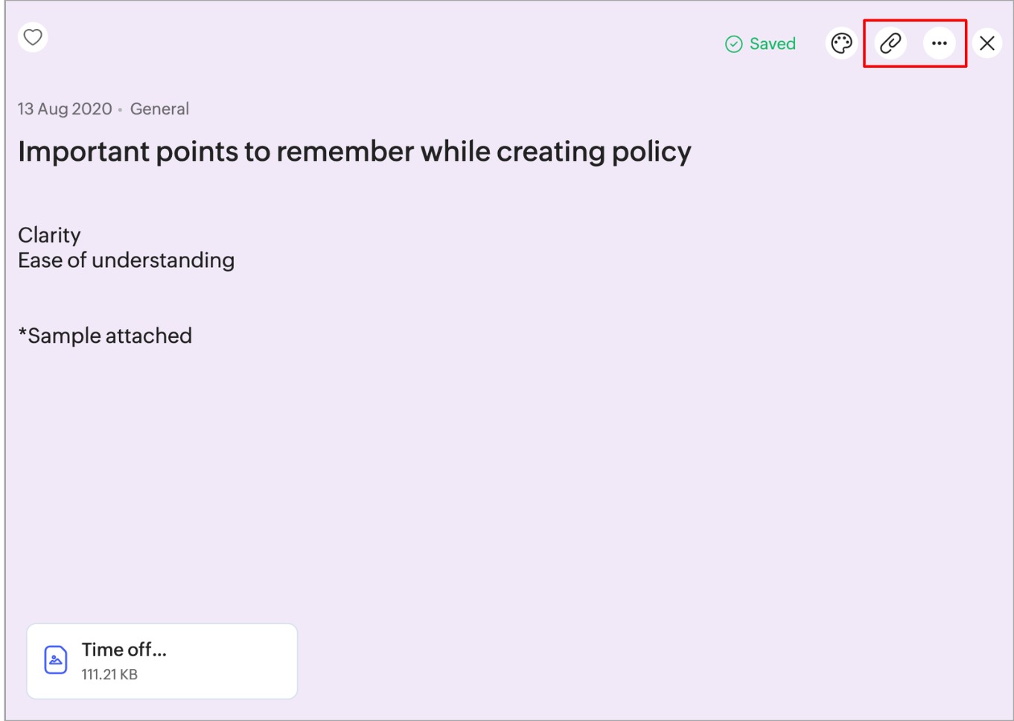Click the image file icon in attachment card
Screen dimensions: 1014x721
[56, 660]
